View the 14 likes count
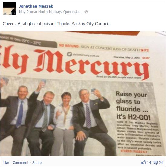 click(149, 163)
